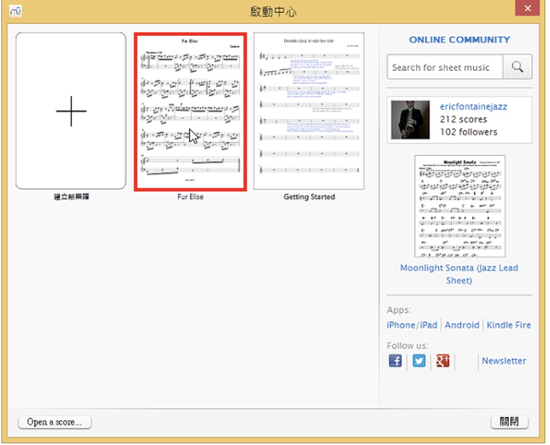Close the 啟動中心 window
Screen dimensions: 550x445
[x=527, y=8]
